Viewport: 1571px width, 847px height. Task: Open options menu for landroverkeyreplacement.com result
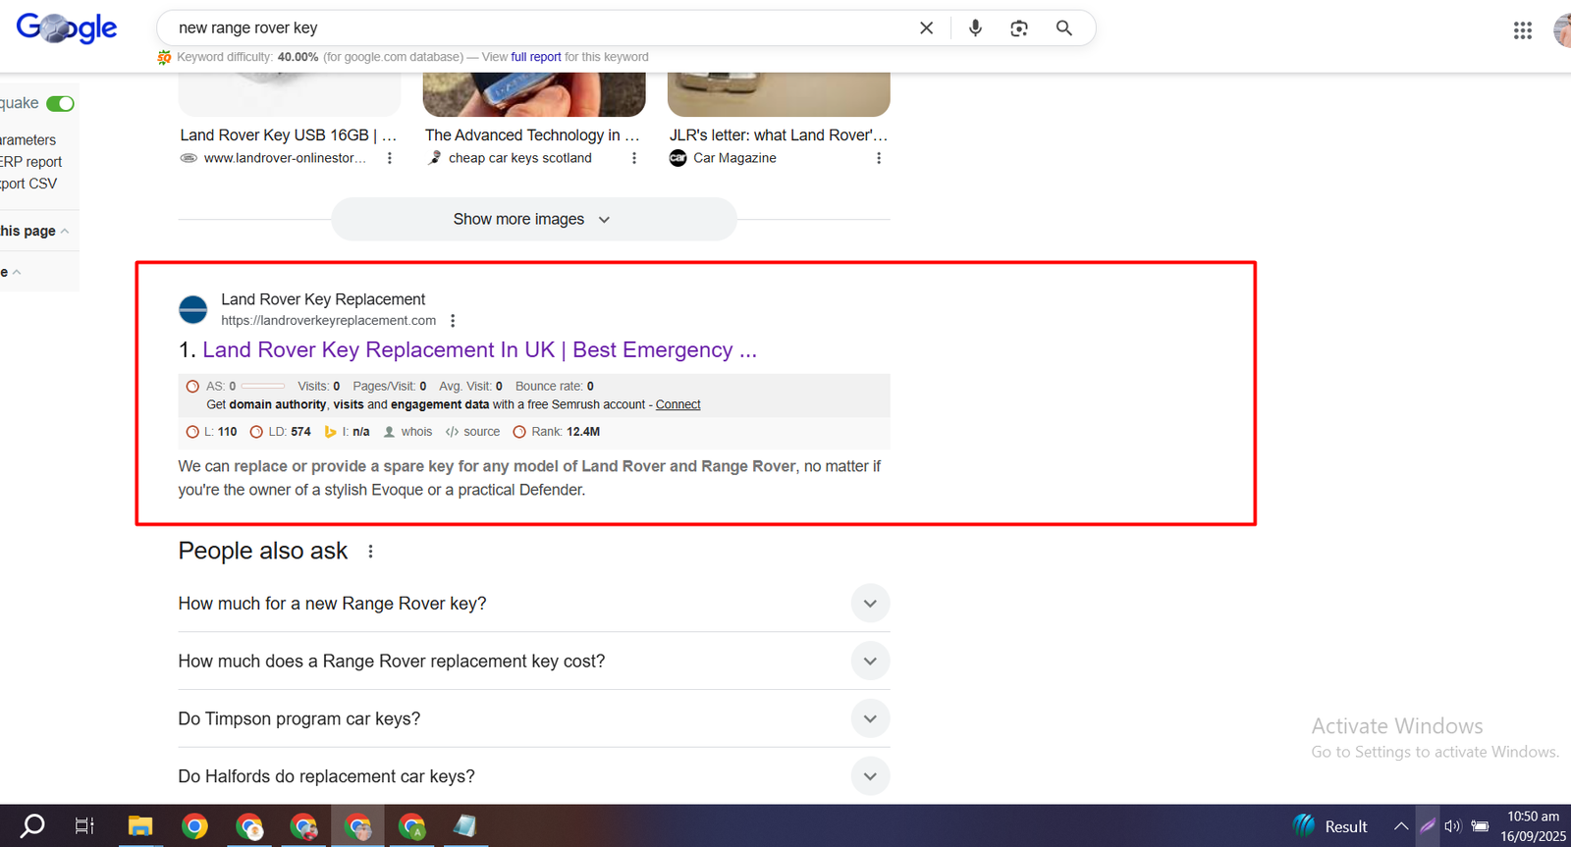453,321
